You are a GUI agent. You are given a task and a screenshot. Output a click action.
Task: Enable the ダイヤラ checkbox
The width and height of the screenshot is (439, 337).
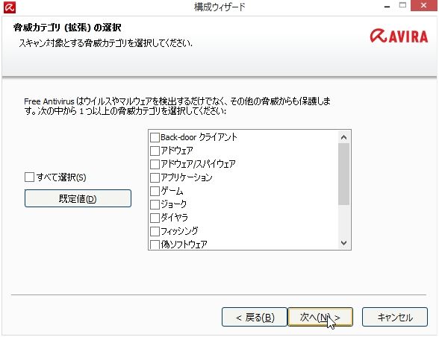(x=155, y=218)
